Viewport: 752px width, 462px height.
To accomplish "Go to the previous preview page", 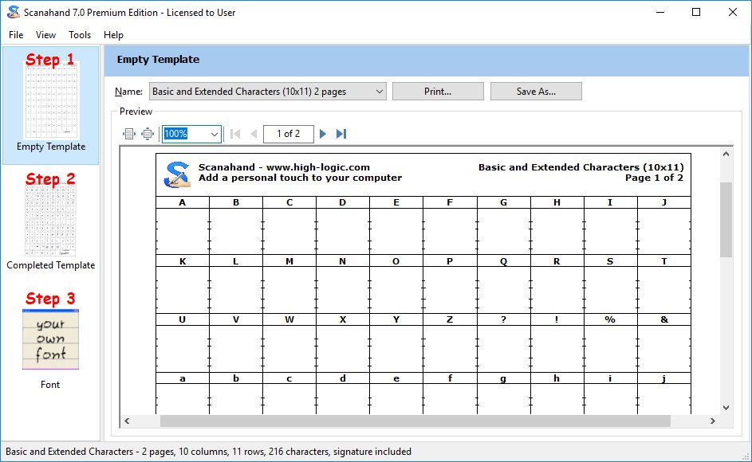I will pos(254,134).
